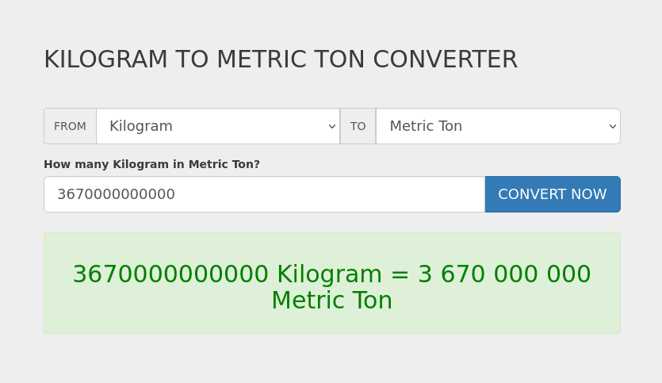This screenshot has width=662, height=383.
Task: Click 'Metric Ton' on the result's second line
Action: click(x=331, y=301)
